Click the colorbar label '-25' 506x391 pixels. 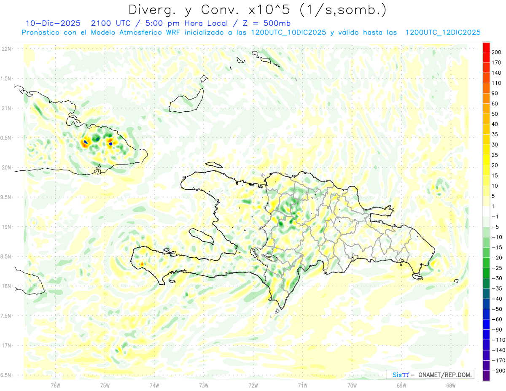pyautogui.click(x=497, y=268)
